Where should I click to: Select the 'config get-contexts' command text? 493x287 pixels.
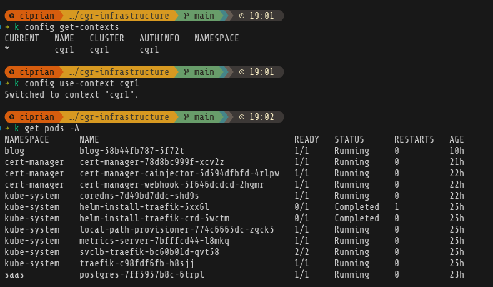point(72,28)
